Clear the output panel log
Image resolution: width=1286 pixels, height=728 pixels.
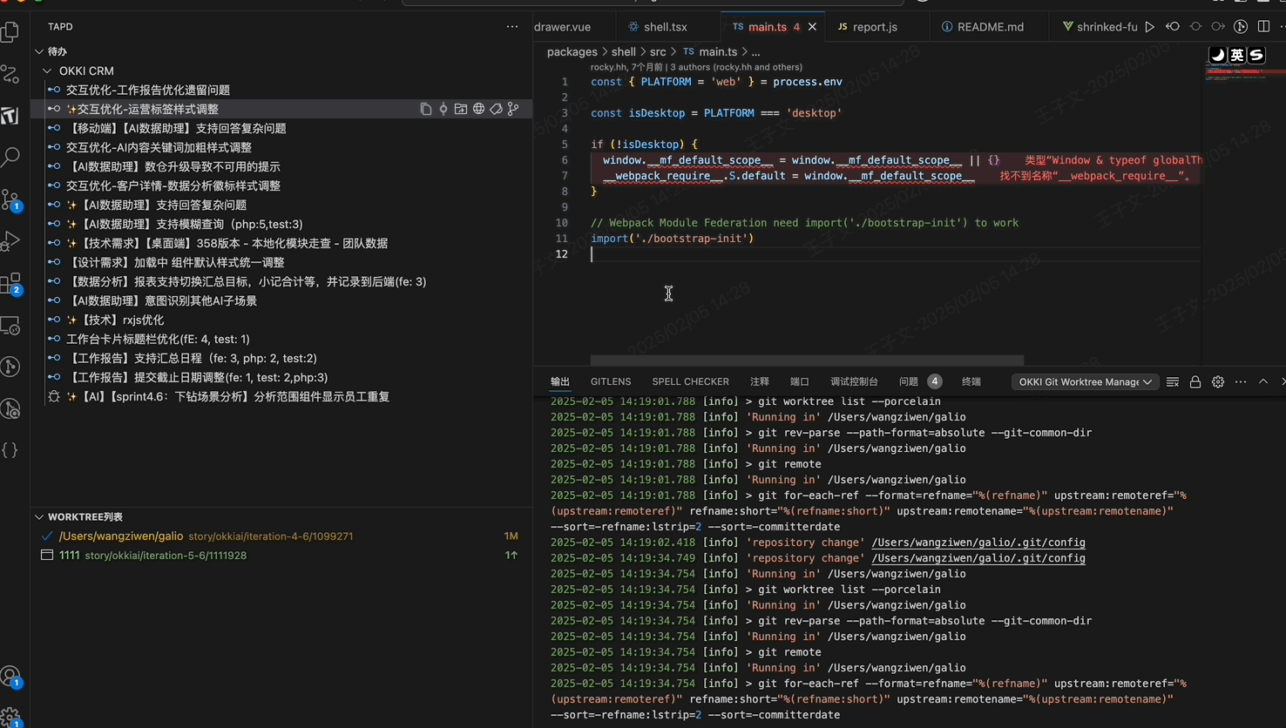(x=1173, y=382)
